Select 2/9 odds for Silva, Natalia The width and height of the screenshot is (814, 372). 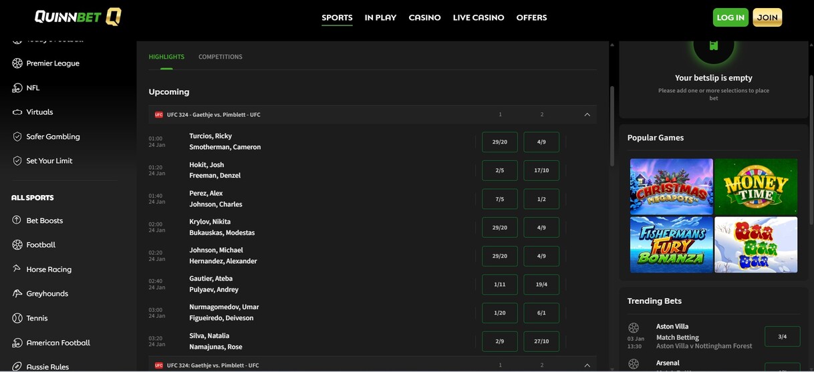(500, 341)
